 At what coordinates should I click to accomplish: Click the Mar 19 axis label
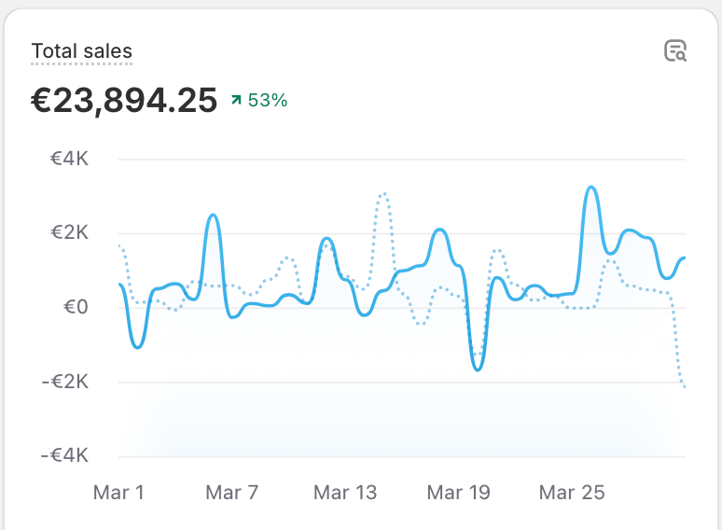coord(458,493)
